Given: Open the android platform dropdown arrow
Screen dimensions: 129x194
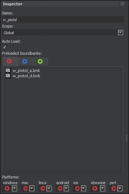Looking at the screenshot, I should coord(66,188).
